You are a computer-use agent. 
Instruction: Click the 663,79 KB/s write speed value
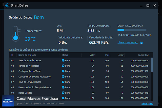point(99,43)
